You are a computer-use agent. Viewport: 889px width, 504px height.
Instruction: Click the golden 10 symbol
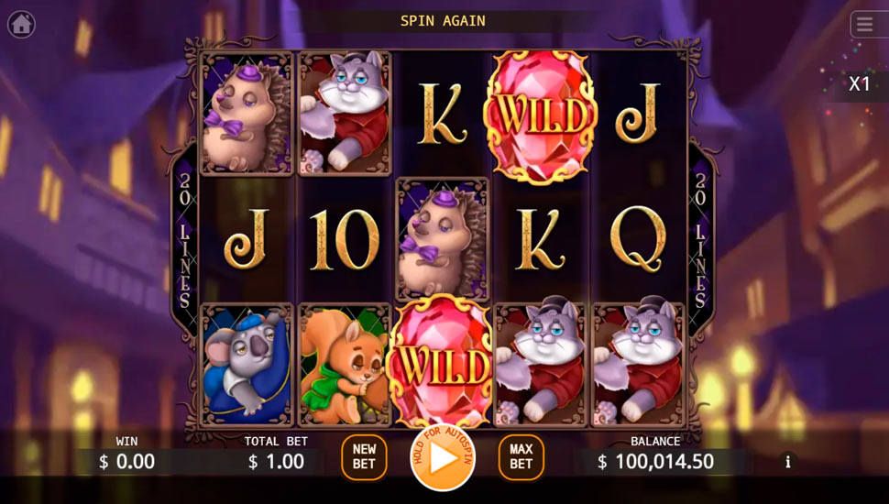click(x=345, y=239)
